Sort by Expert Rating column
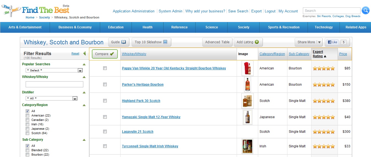The image size is (371, 157). (x=319, y=54)
